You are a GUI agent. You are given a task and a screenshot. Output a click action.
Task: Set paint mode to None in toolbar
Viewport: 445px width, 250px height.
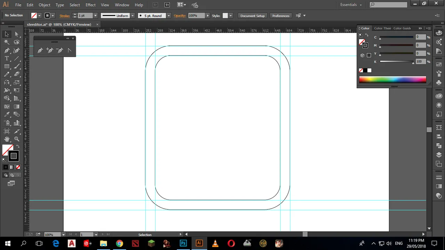[x=18, y=167]
